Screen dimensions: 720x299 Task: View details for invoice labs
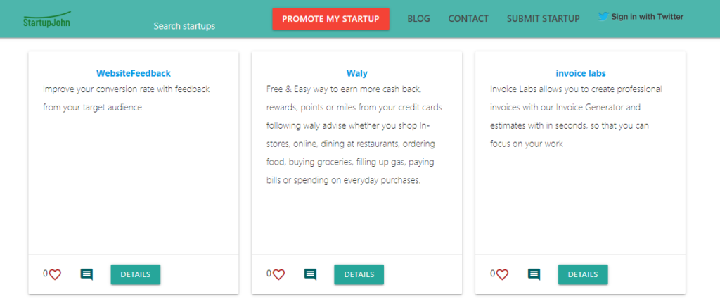[583, 274]
